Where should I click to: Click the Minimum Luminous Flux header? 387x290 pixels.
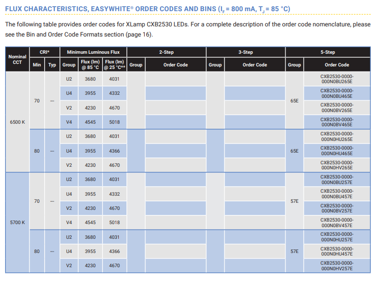93,52
